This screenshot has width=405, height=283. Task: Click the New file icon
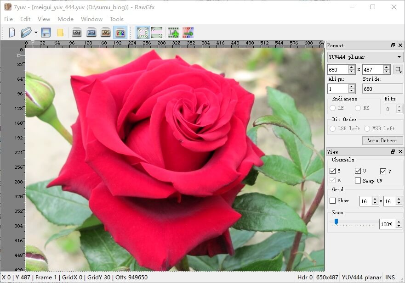coord(12,33)
